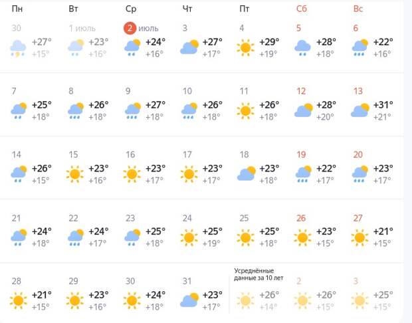Click the rain icon for day 22
The height and width of the screenshot is (323, 412).
[76, 237]
